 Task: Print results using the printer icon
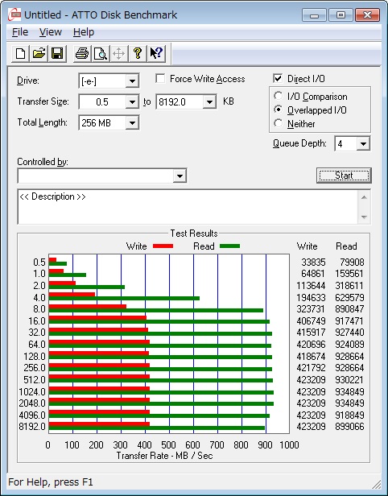(82, 53)
